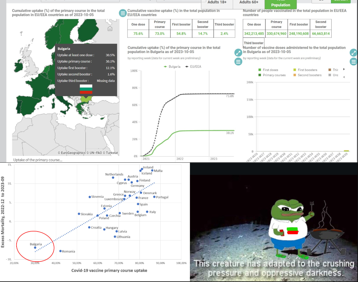Toggle the EU/EEA series in the line chart legend

click(x=193, y=66)
